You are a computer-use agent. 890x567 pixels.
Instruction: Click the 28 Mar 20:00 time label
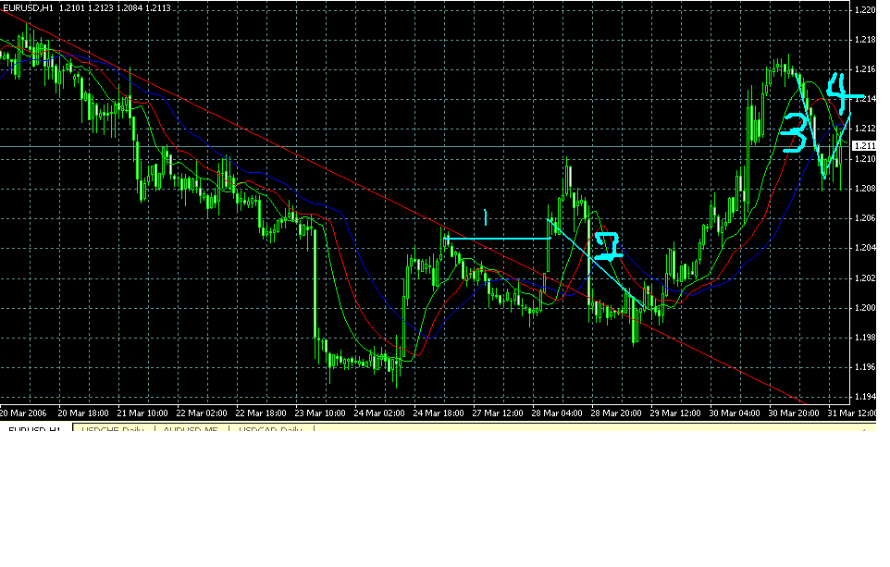coord(616,413)
